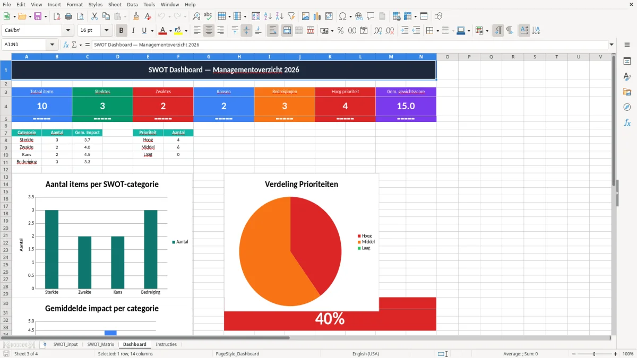Select column P header
This screenshot has height=358, width=637.
coord(469,57)
